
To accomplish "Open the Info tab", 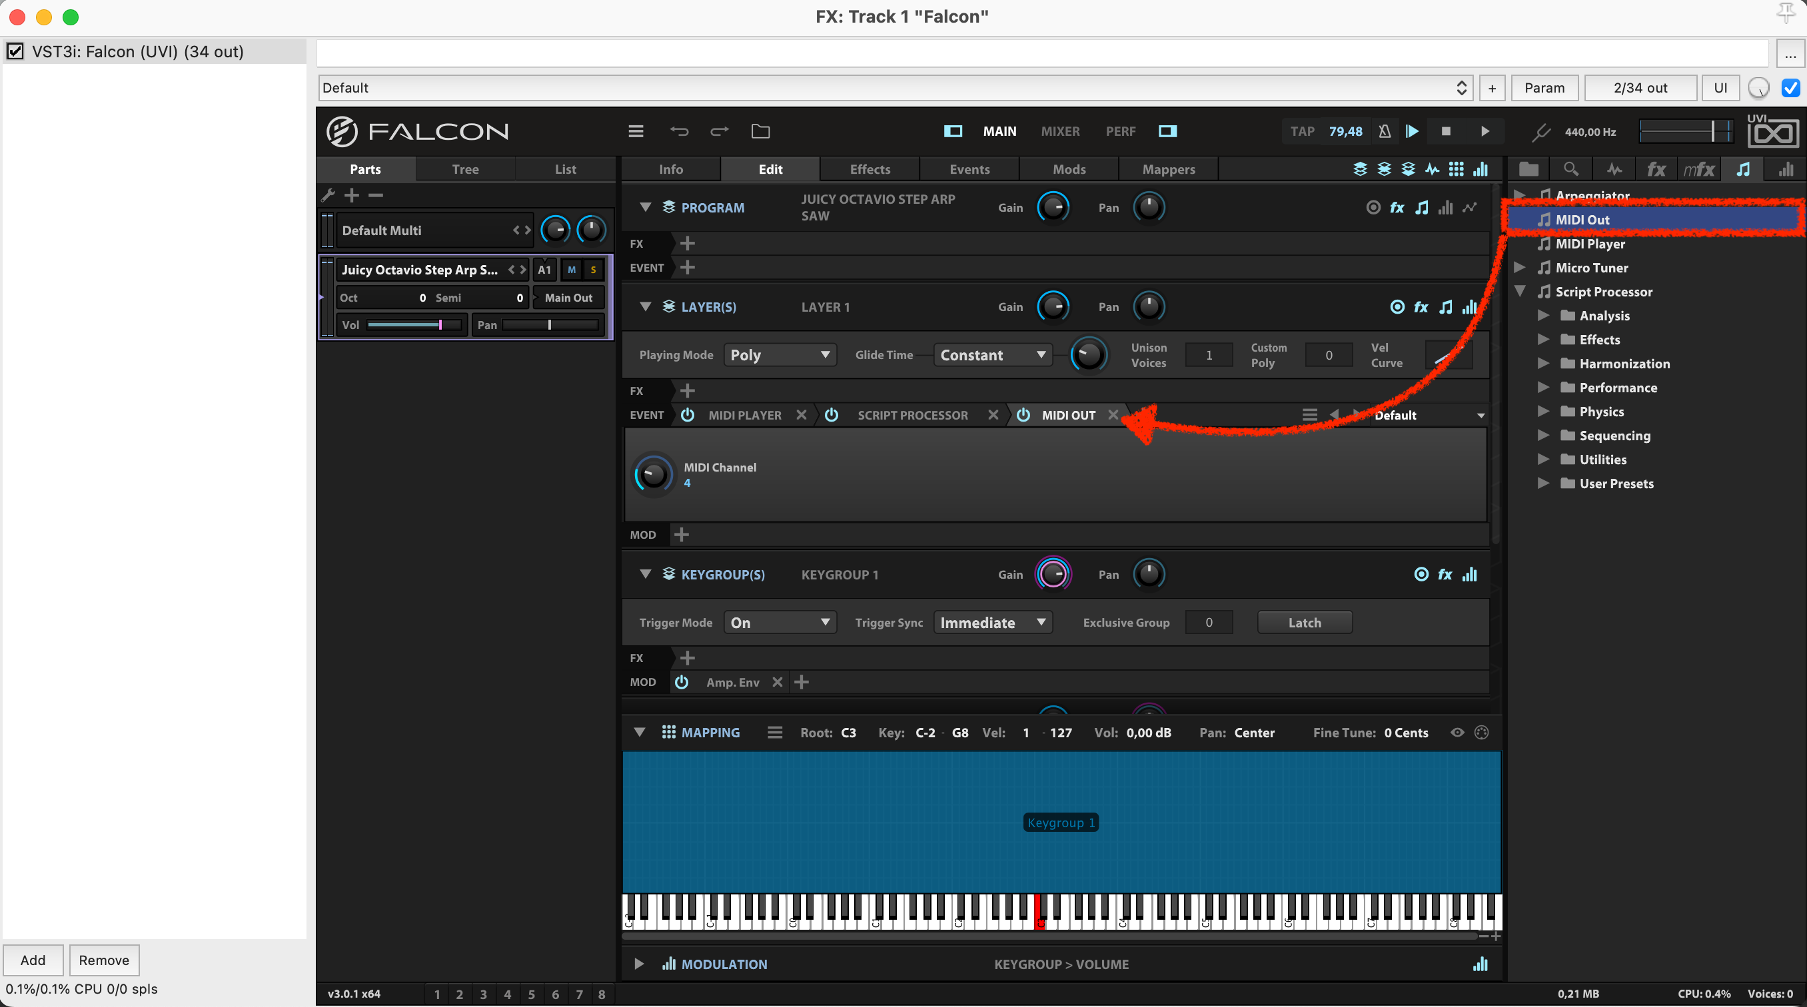I will click(x=670, y=169).
